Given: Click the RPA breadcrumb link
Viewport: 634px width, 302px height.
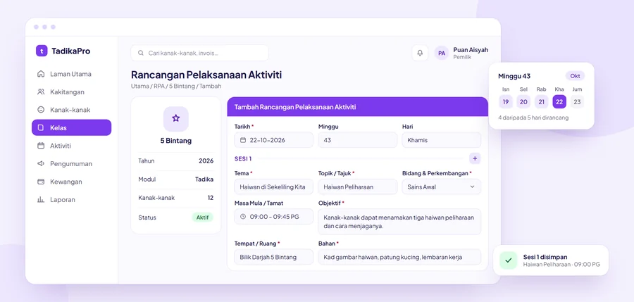Looking at the screenshot, I should pyautogui.click(x=159, y=86).
